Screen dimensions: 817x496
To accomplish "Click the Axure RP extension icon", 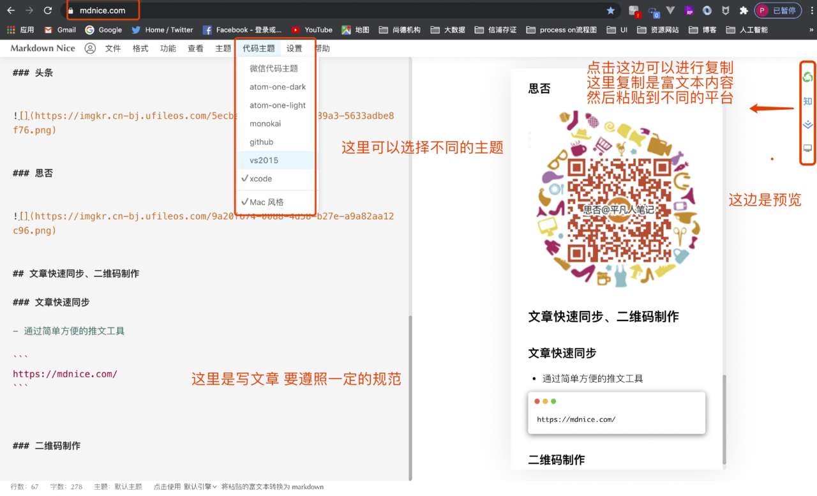I will [689, 11].
